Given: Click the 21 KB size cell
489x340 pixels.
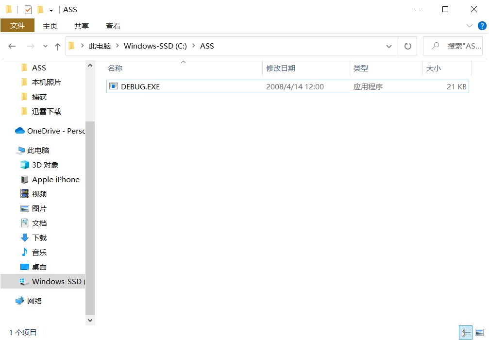Looking at the screenshot, I should coord(456,87).
